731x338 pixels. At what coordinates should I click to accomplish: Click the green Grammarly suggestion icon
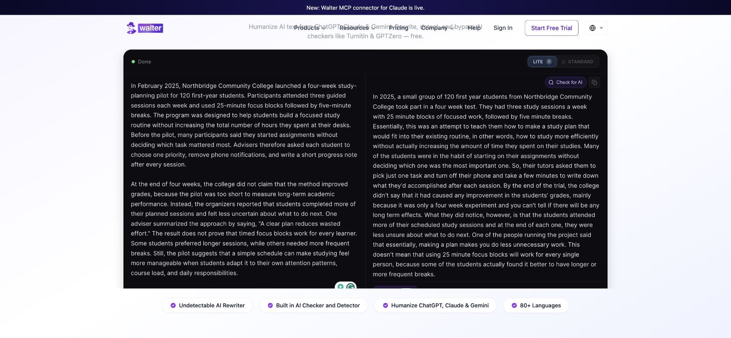pos(340,287)
